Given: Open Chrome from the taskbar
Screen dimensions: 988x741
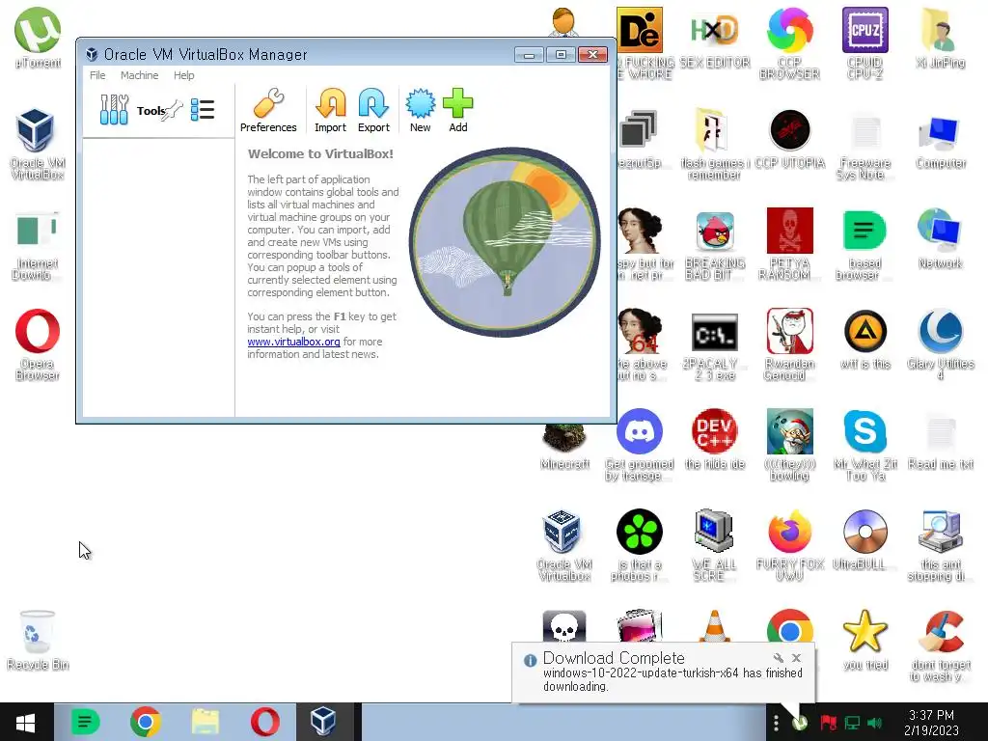Looking at the screenshot, I should [145, 722].
